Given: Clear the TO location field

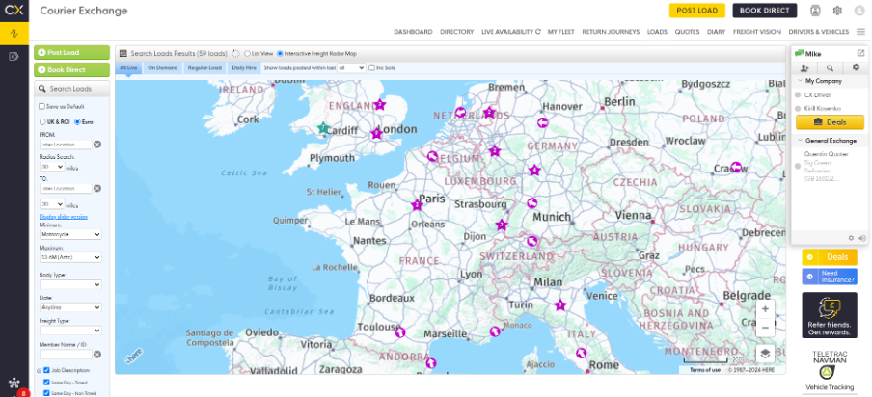Looking at the screenshot, I should tap(97, 188).
